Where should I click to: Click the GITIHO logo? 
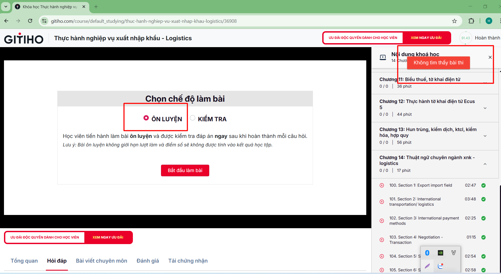[24, 39]
